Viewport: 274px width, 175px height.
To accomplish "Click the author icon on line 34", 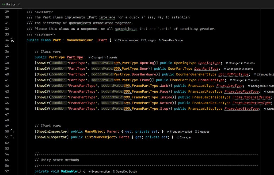I will click(x=160, y=40).
